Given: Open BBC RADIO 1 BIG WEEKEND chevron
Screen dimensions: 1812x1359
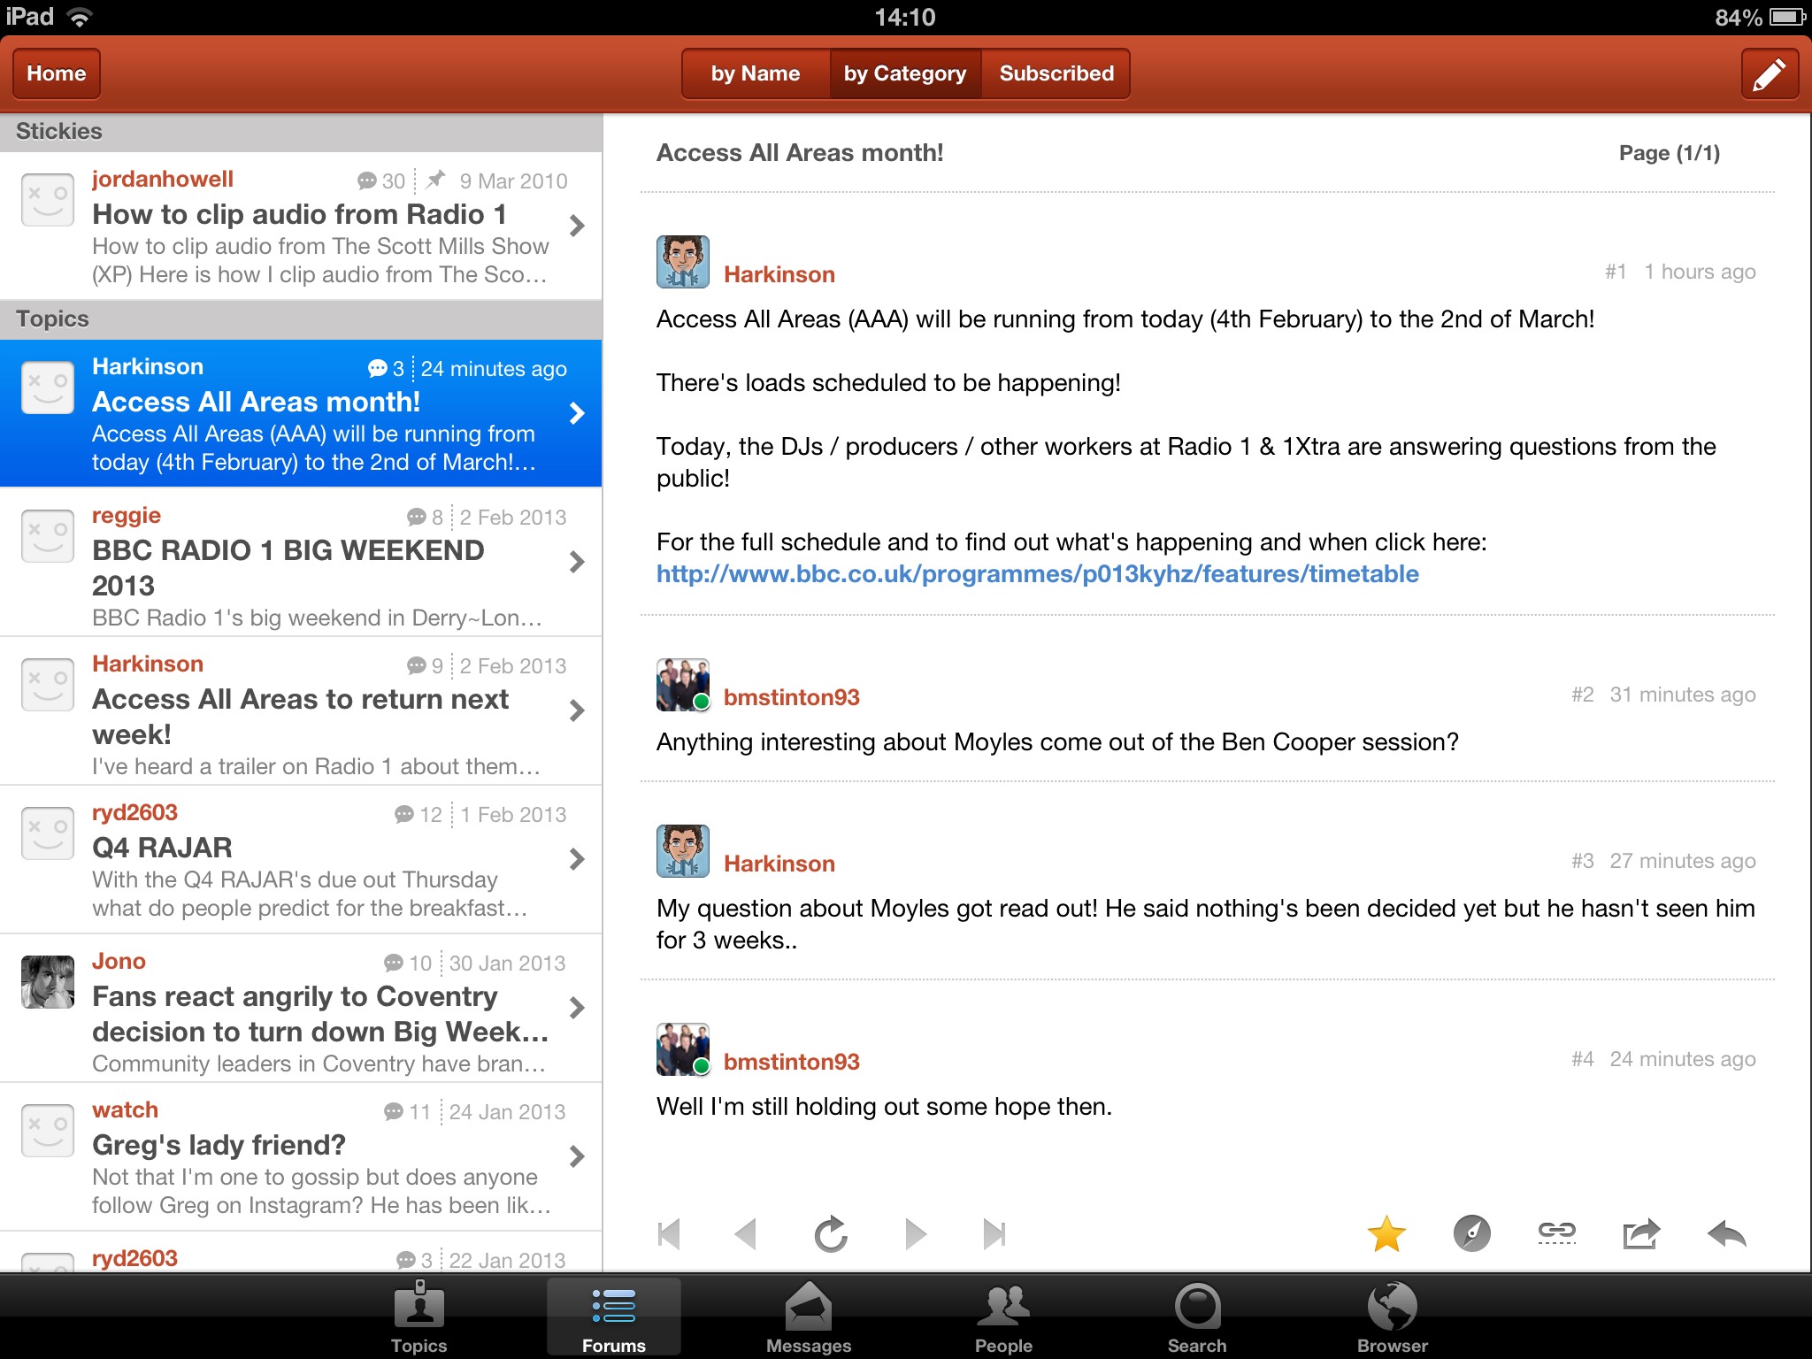Looking at the screenshot, I should pos(577,562).
